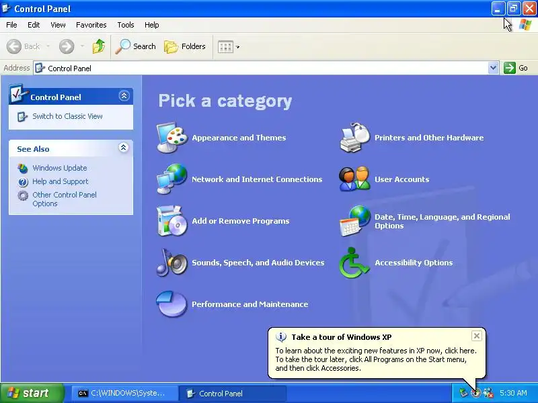Screen dimensions: 538x403
Task: Click the tour balloon info icon
Action: 281,337
